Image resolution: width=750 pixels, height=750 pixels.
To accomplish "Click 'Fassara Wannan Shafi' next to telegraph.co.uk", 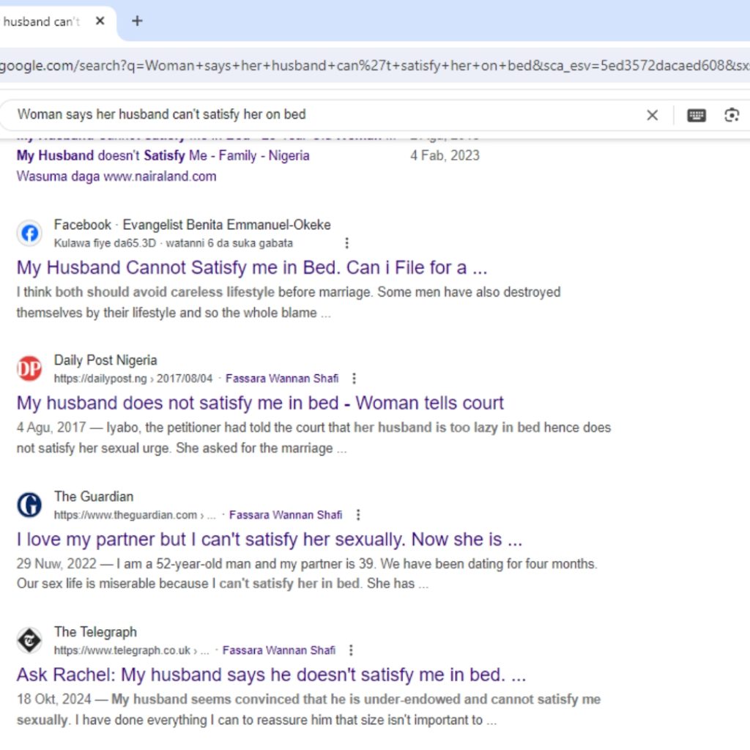I will [x=279, y=650].
